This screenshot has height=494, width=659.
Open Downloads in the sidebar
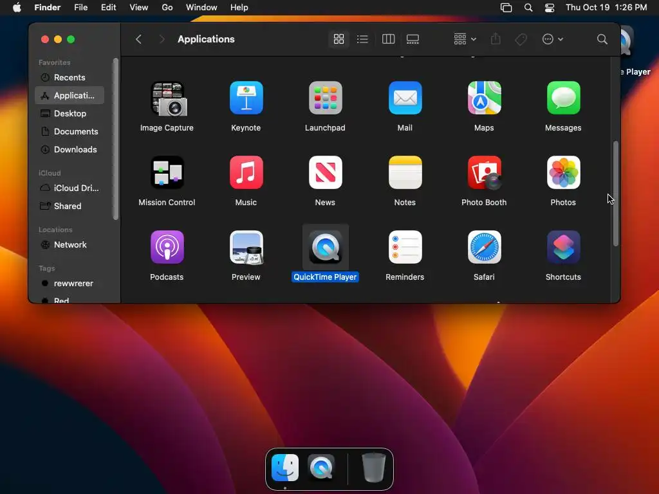pyautogui.click(x=70, y=149)
